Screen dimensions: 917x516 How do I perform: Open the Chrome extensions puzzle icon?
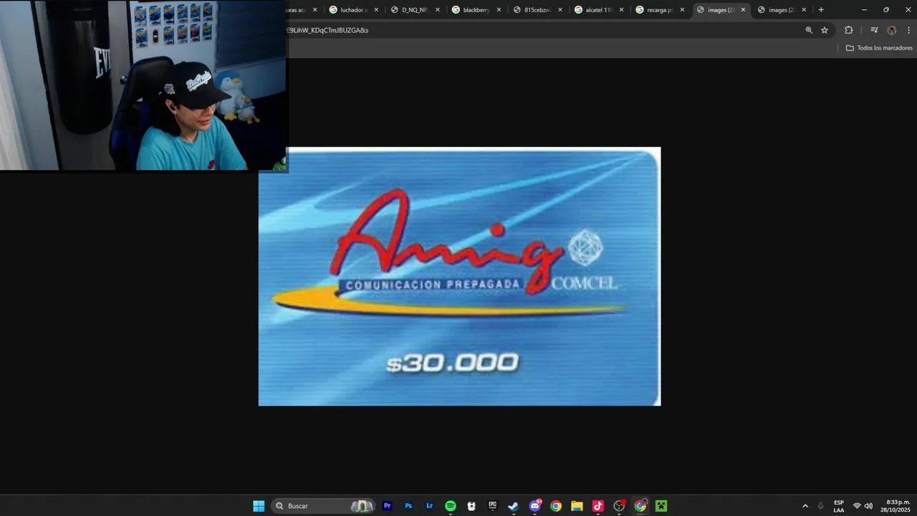point(849,30)
